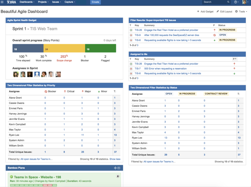Click the TIS-8 minor priority icon in Assigned to Me
The image size is (251, 187).
coord(234,74)
